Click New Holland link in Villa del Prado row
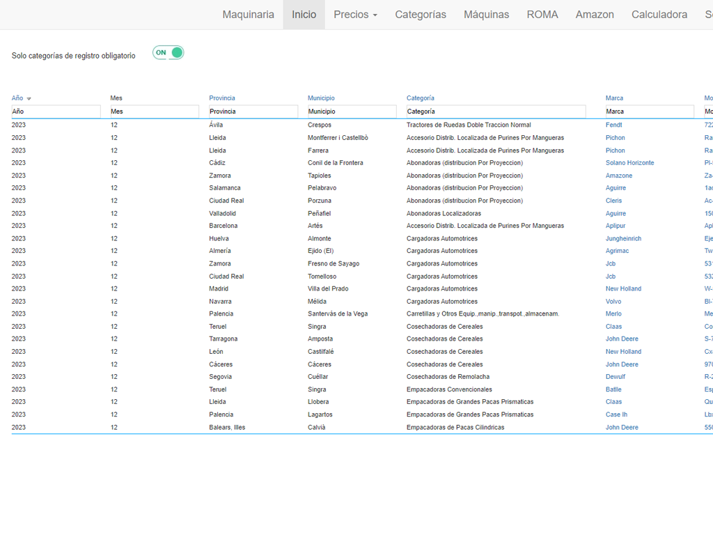The width and height of the screenshot is (713, 535). [623, 289]
